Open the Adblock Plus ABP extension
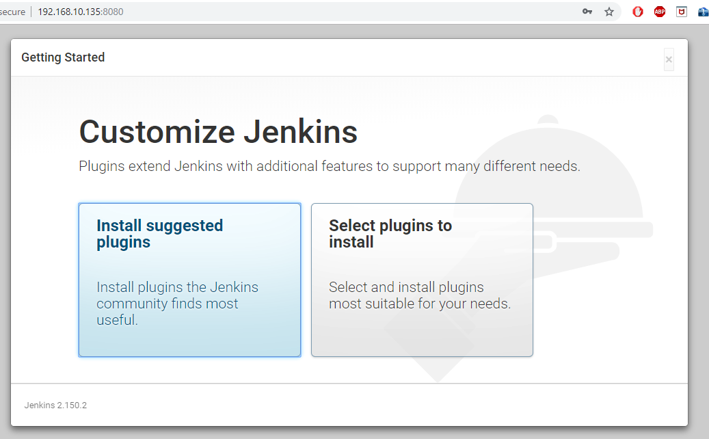The width and height of the screenshot is (709, 439). pyautogui.click(x=660, y=12)
